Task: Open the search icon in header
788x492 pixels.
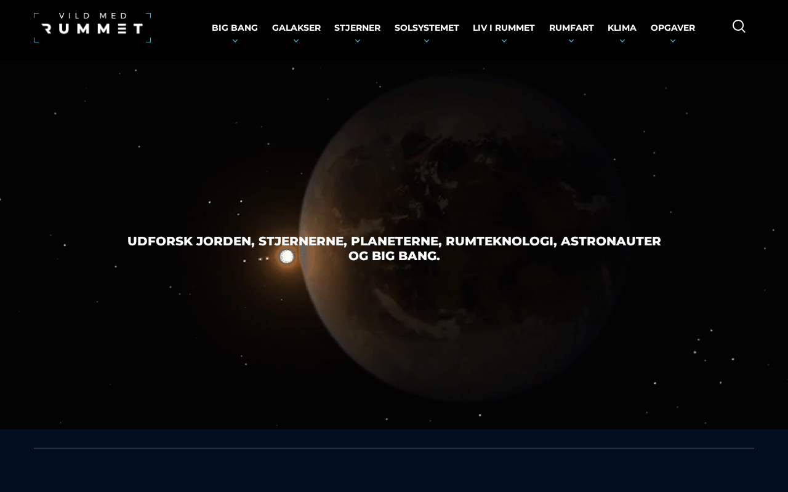Action: tap(739, 26)
